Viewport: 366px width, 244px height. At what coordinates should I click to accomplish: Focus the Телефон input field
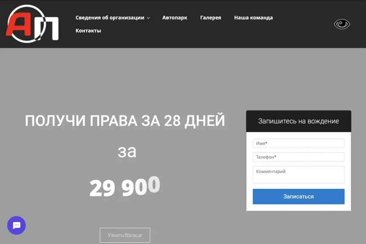click(298, 157)
